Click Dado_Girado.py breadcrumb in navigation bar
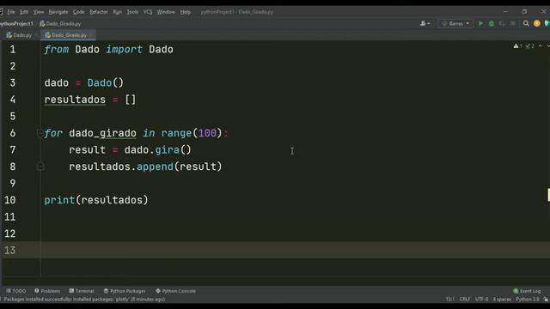Screen dimensions: 550x309 pyautogui.click(x=60, y=23)
